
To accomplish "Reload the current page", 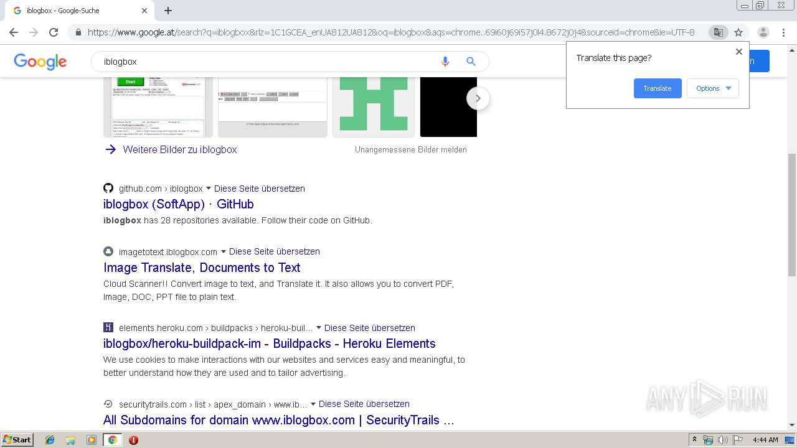I will (x=54, y=32).
